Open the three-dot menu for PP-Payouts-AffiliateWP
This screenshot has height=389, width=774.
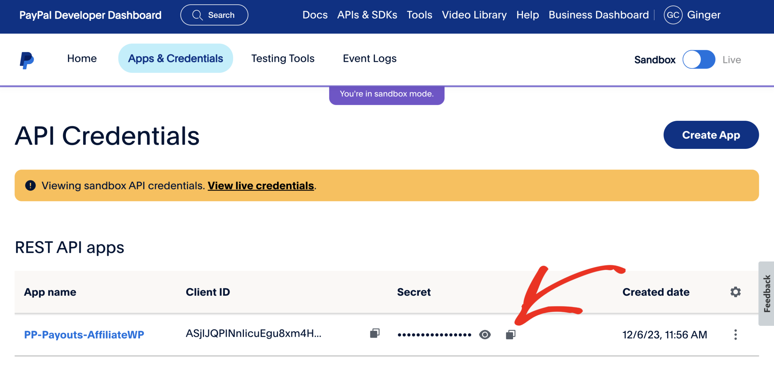(735, 334)
